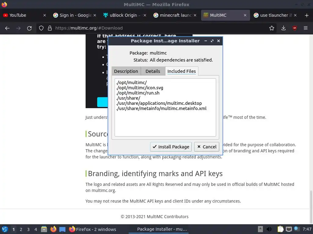Screen dimensions: 313x234
Task: Click the show desktop taskbar icon
Action: pos(62,229)
